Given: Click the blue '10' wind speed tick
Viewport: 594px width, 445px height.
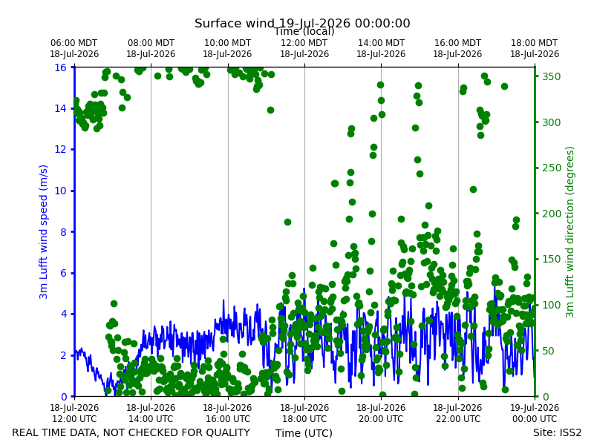Looking at the screenshot, I should coord(60,191).
